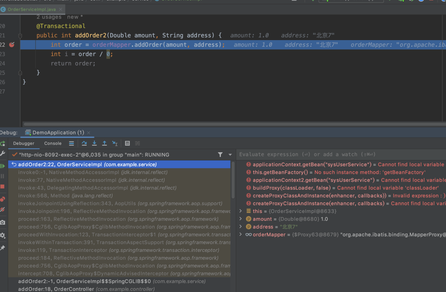Expand the 'this' OrderServiceImpl variable
Image resolution: width=446 pixels, height=292 pixels.
click(241, 211)
